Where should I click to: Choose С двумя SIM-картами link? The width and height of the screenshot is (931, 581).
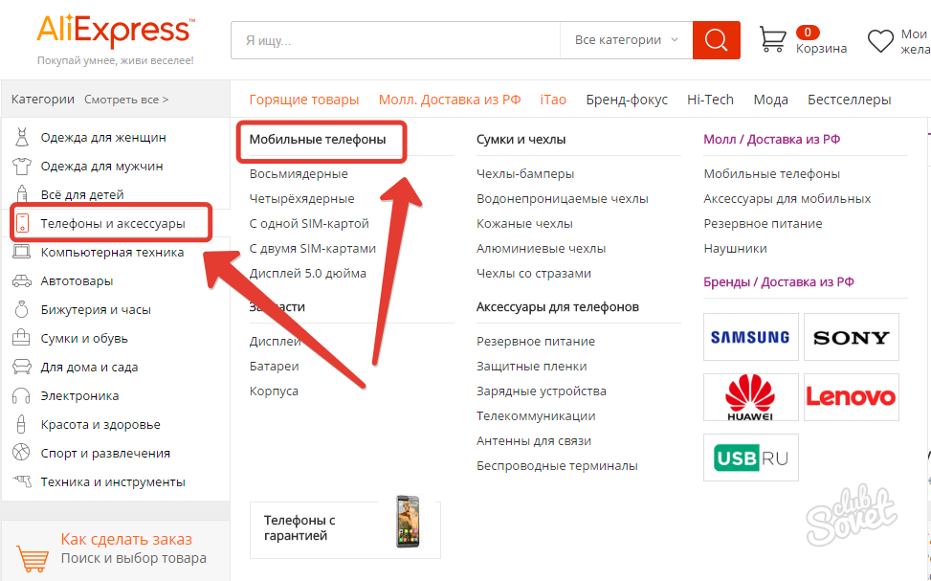point(313,249)
